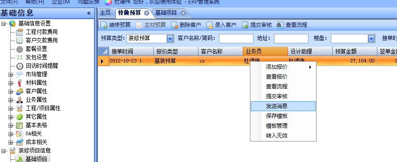
Task: Choose 转入无效 in context menu
Action: click(283, 136)
